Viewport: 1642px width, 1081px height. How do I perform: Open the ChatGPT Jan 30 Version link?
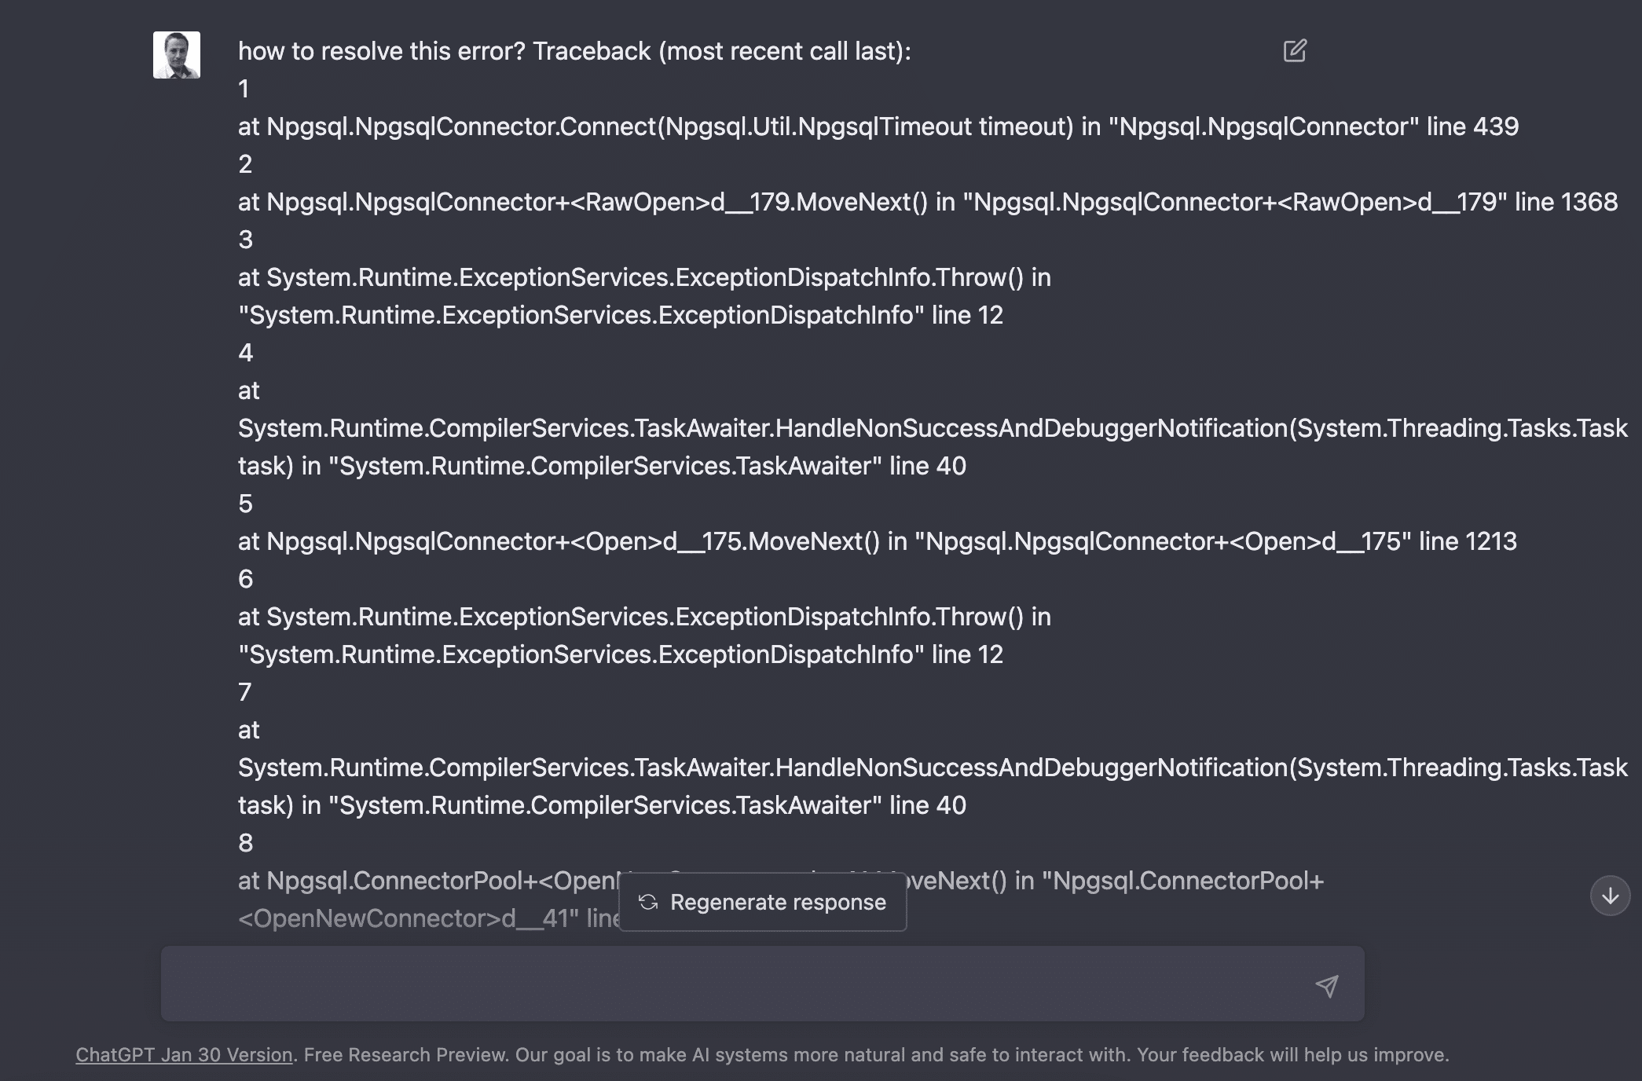(x=184, y=1054)
